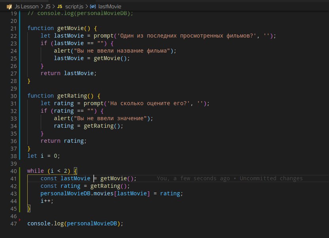Open the script.js breadcrumb segment
This screenshot has height=238, width=329.
(x=74, y=6)
